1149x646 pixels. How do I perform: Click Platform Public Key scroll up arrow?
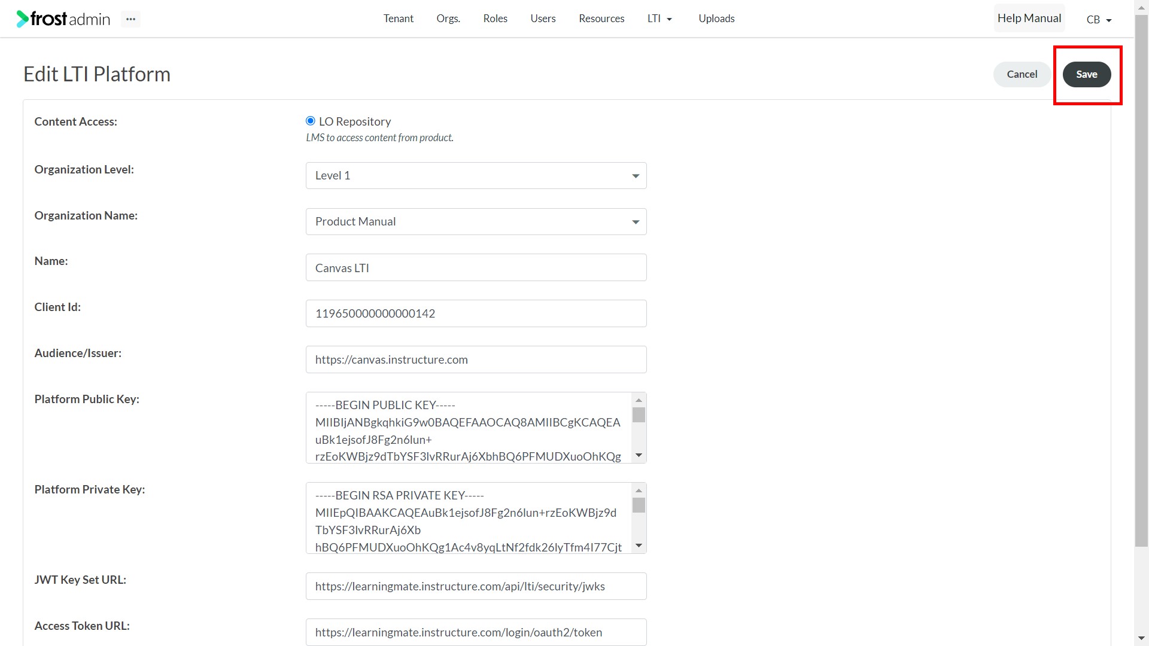(x=639, y=400)
